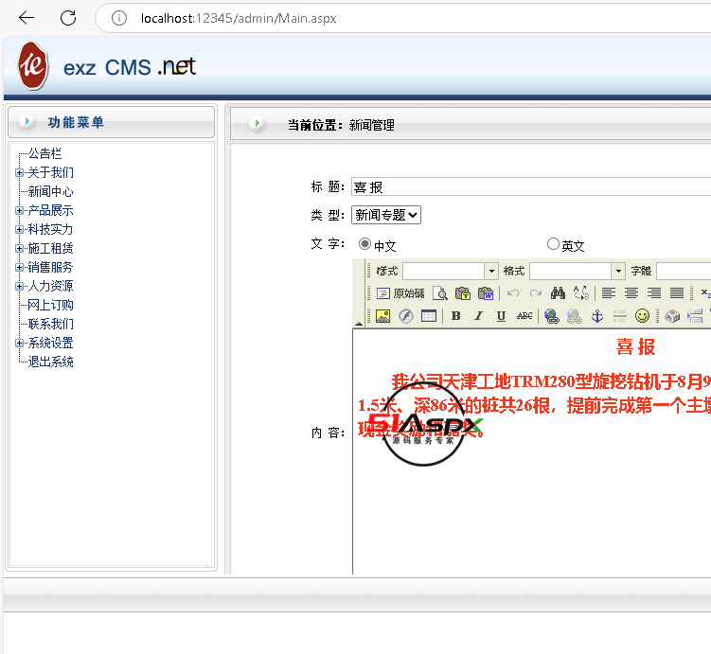Open the 人力资源 link in the menu

[50, 286]
